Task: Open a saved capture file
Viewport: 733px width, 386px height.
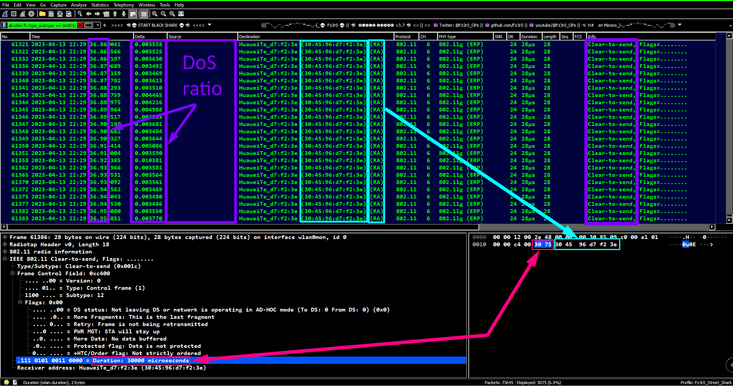Action: click(x=42, y=14)
